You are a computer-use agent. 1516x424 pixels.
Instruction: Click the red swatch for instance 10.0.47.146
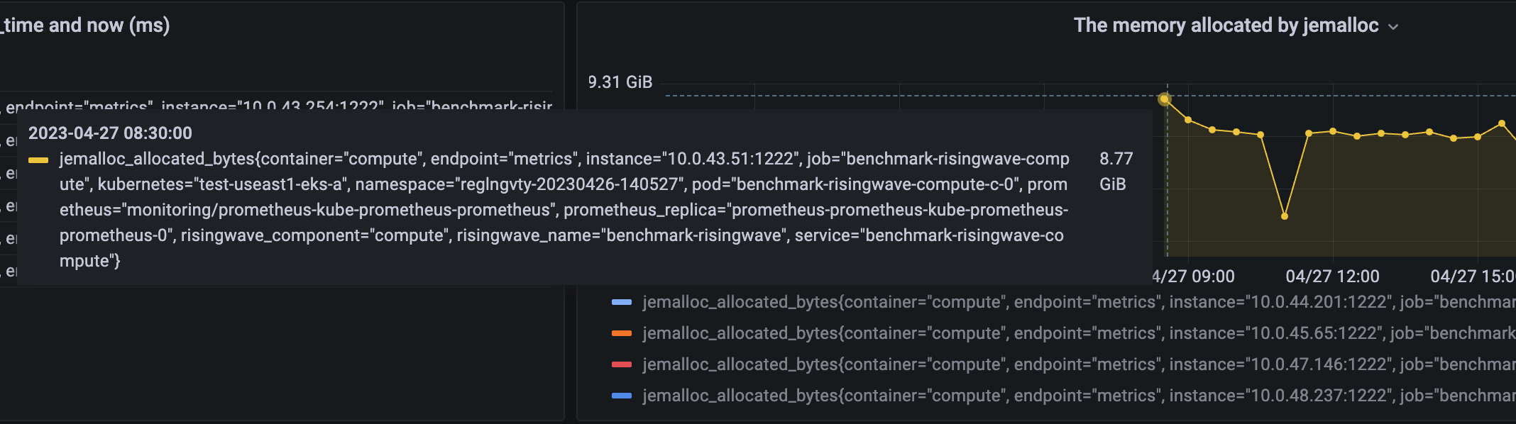point(622,364)
